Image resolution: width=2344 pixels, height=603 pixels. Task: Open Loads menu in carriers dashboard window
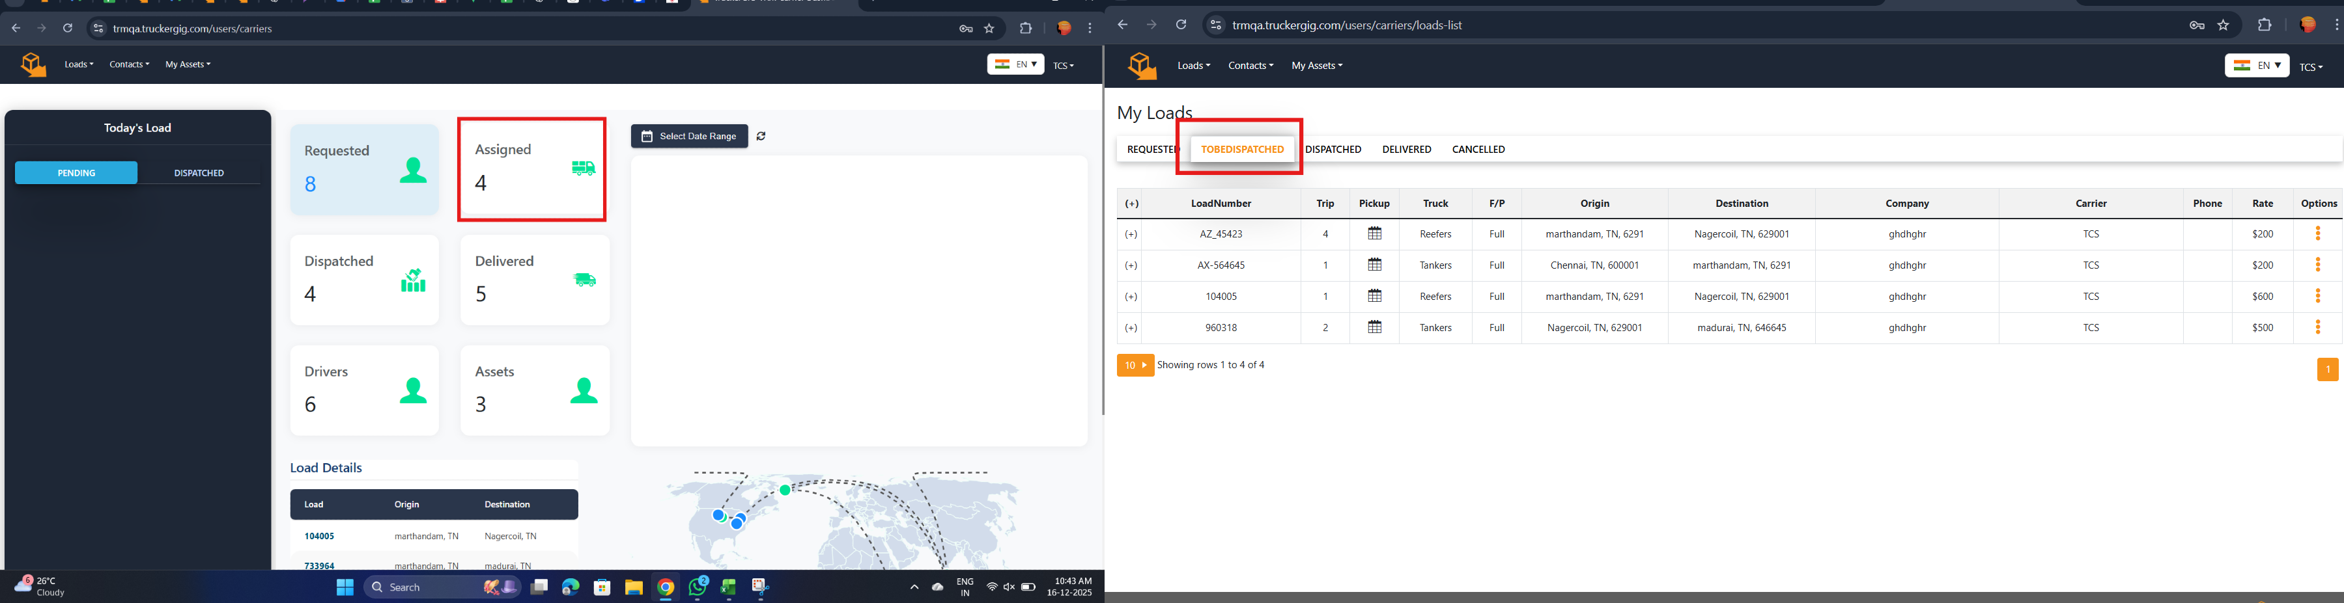(79, 64)
